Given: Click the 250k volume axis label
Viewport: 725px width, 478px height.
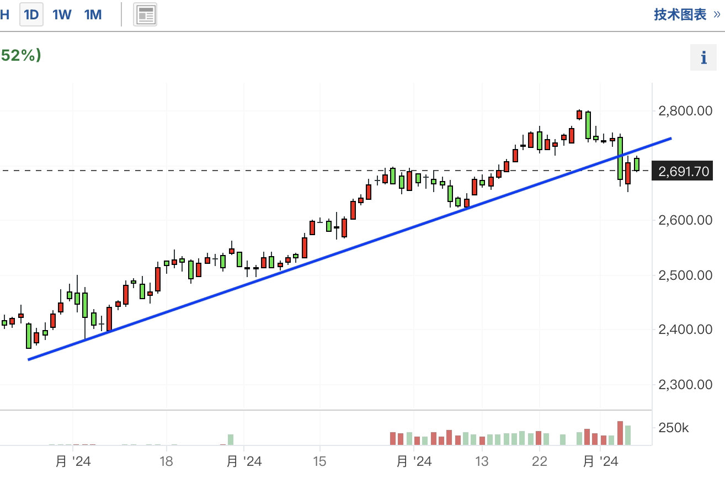Looking at the screenshot, I should pyautogui.click(x=674, y=428).
